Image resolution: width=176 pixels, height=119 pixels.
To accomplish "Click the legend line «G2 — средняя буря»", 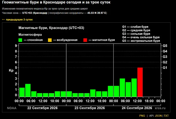I will pyautogui.click(x=136, y=30).
